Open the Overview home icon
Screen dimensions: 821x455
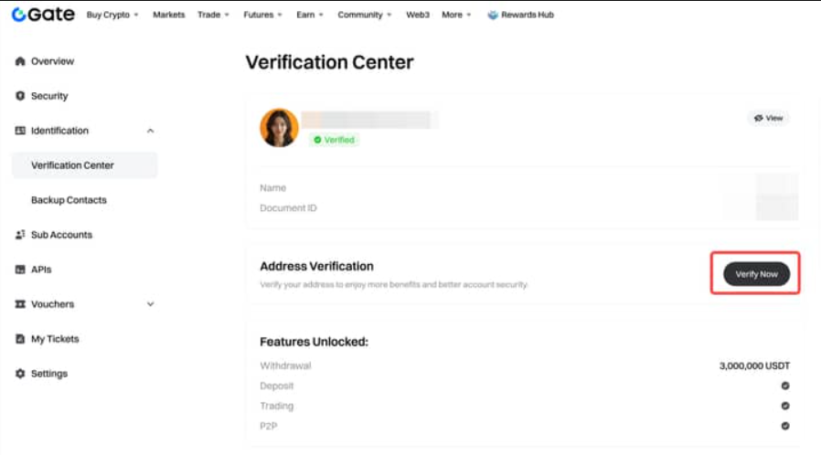click(20, 61)
